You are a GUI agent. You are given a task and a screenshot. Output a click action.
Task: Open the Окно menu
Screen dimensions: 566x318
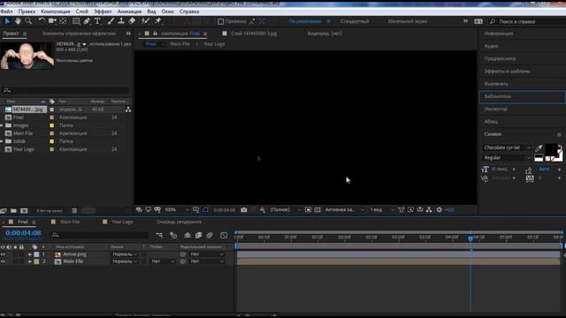click(x=167, y=11)
